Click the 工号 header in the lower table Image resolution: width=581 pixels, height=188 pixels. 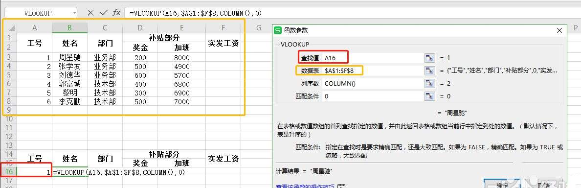point(34,159)
